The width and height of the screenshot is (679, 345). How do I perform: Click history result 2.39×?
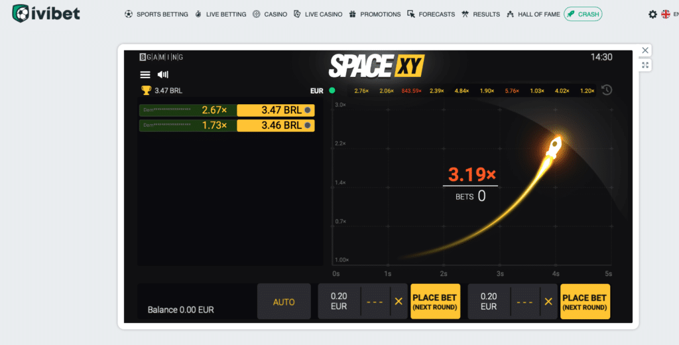coord(436,91)
